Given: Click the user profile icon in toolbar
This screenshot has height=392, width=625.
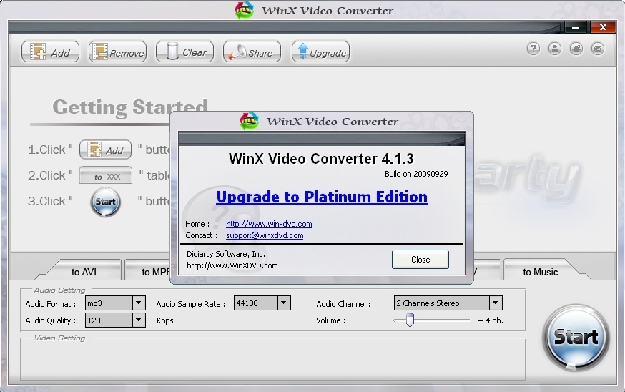Looking at the screenshot, I should pyautogui.click(x=555, y=49).
